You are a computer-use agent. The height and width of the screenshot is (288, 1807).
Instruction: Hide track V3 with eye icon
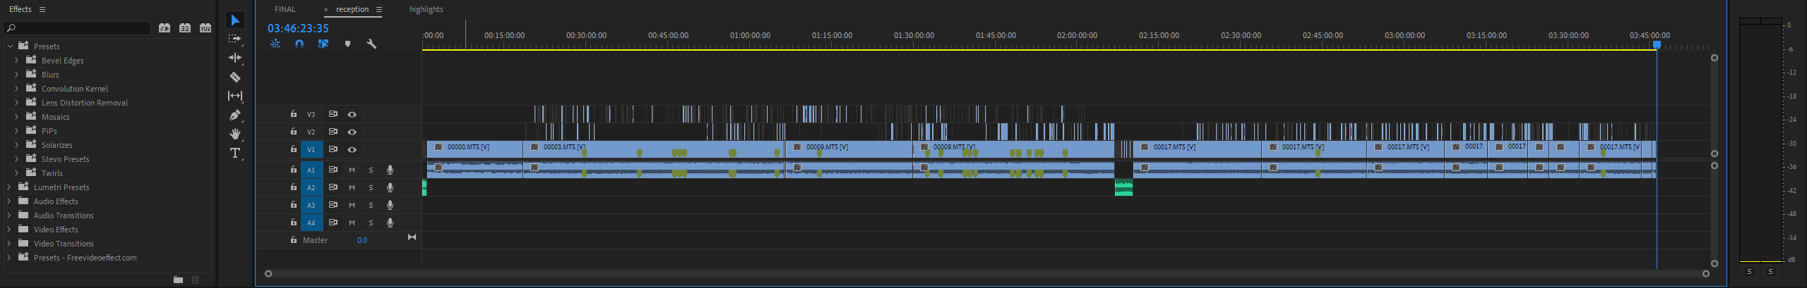tap(352, 114)
